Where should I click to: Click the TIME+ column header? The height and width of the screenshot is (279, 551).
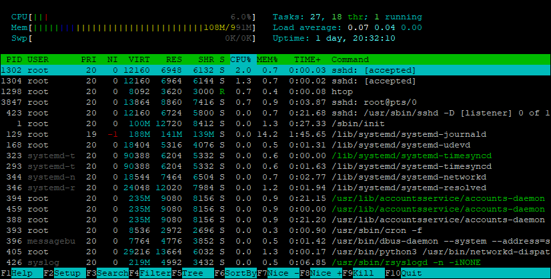pyautogui.click(x=308, y=59)
